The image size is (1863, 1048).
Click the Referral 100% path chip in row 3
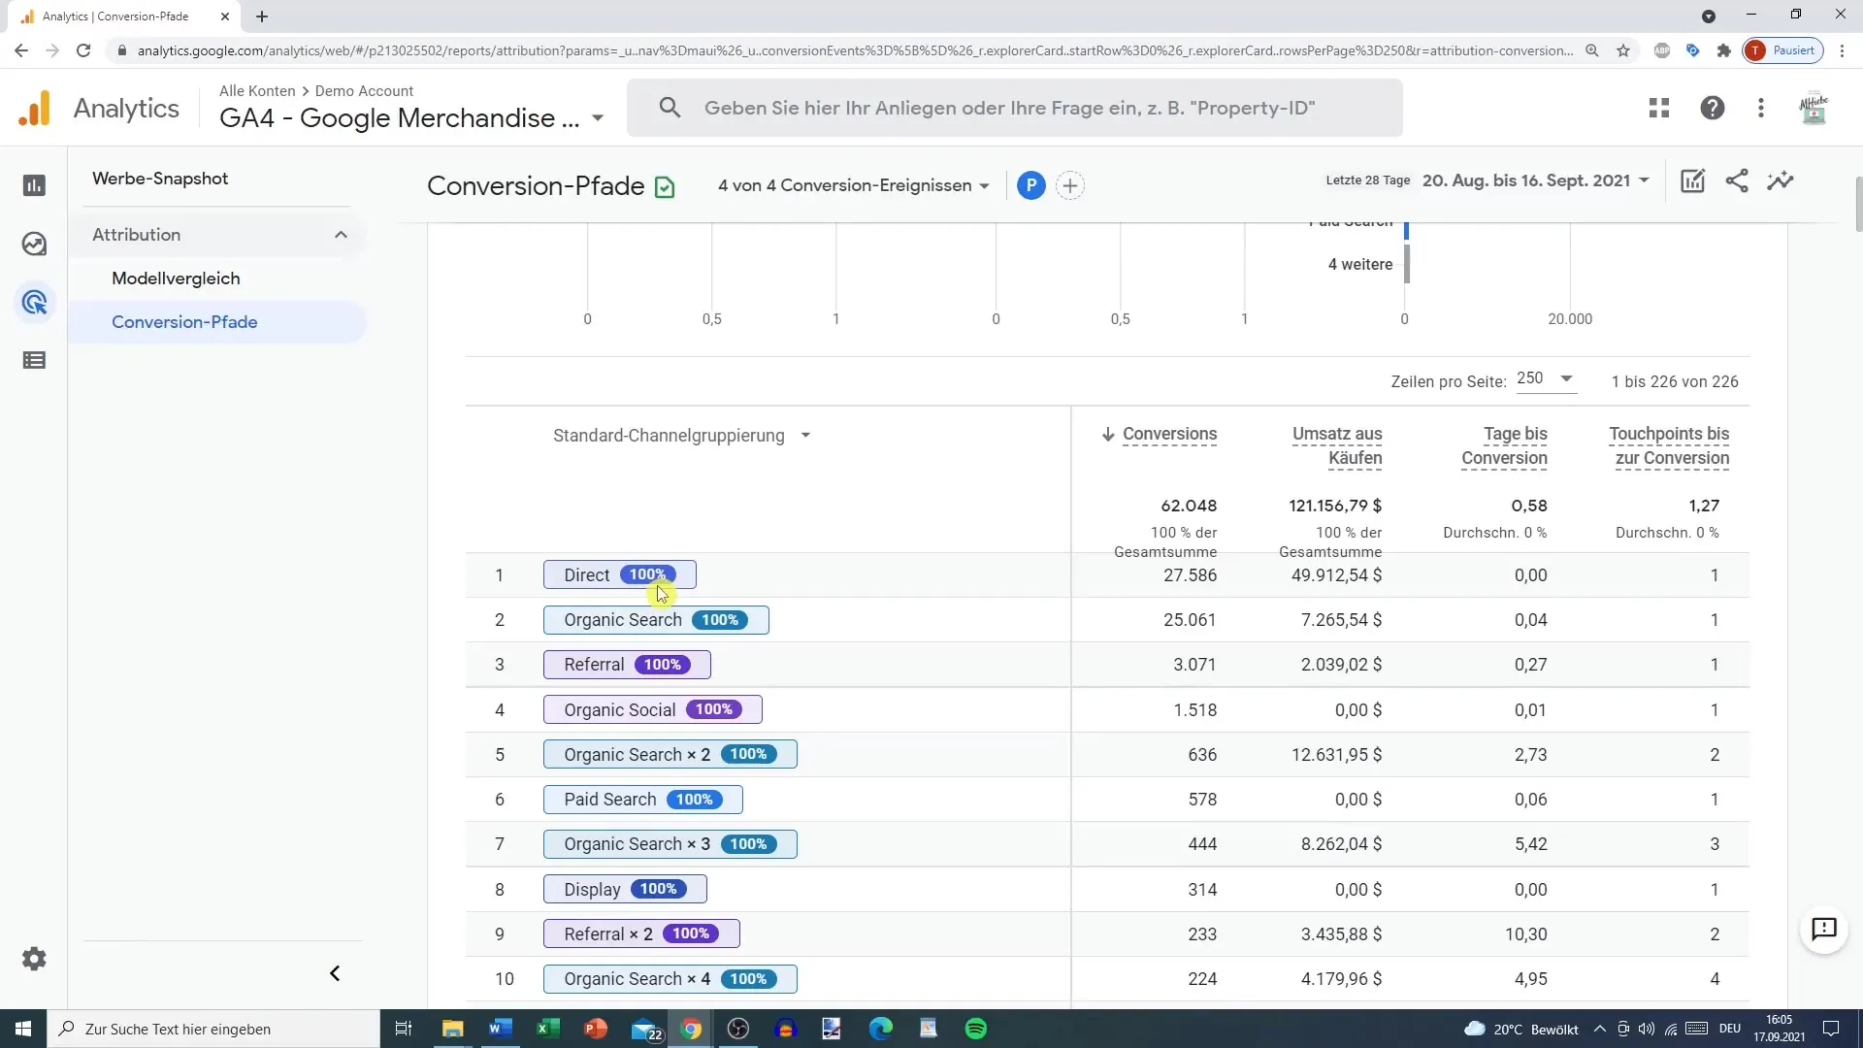(x=627, y=665)
